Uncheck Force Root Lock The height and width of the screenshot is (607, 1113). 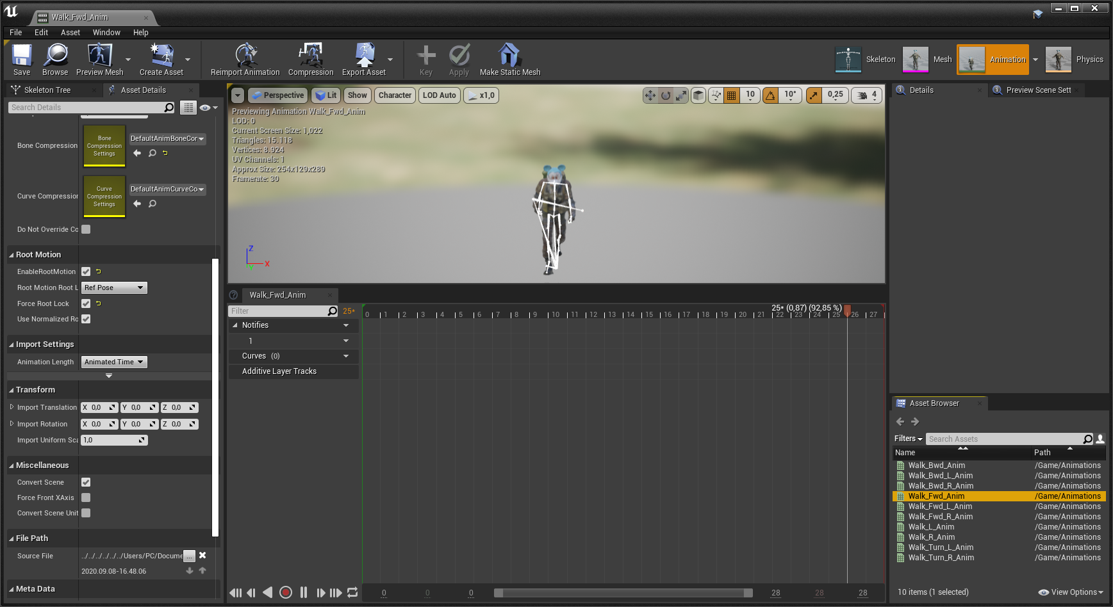pos(86,303)
